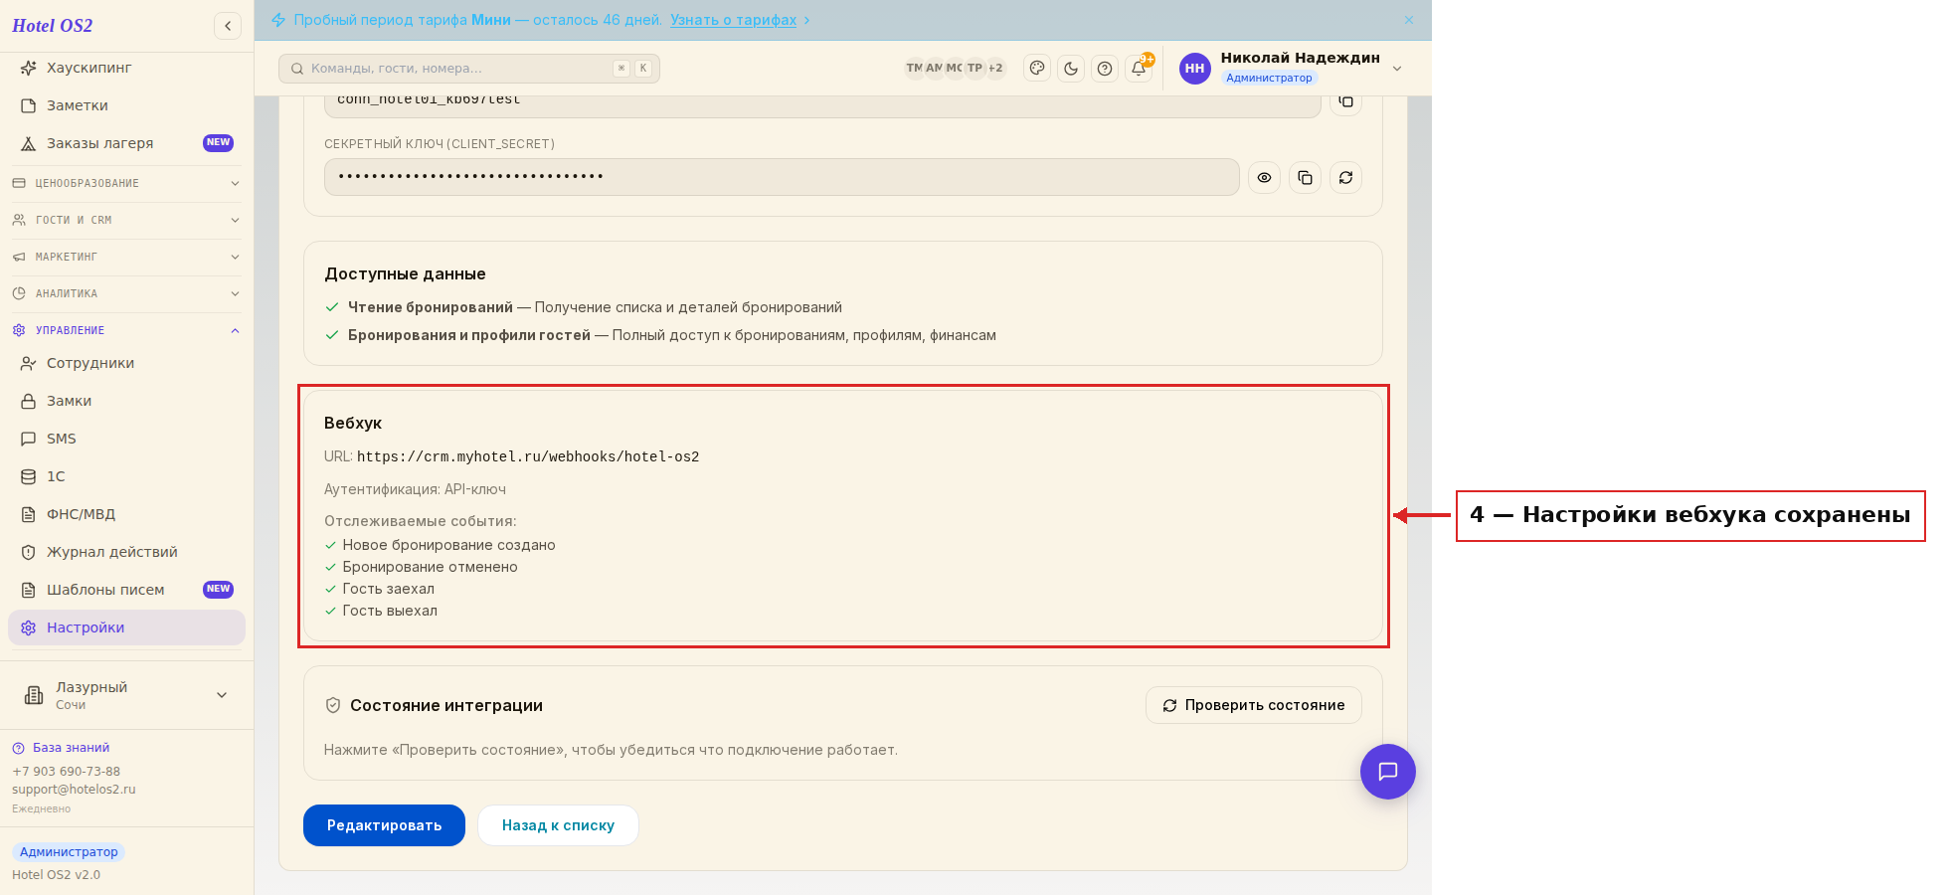Copy the secret key

(x=1305, y=178)
